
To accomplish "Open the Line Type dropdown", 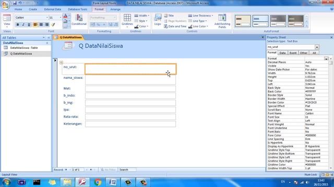I will (x=197, y=21).
